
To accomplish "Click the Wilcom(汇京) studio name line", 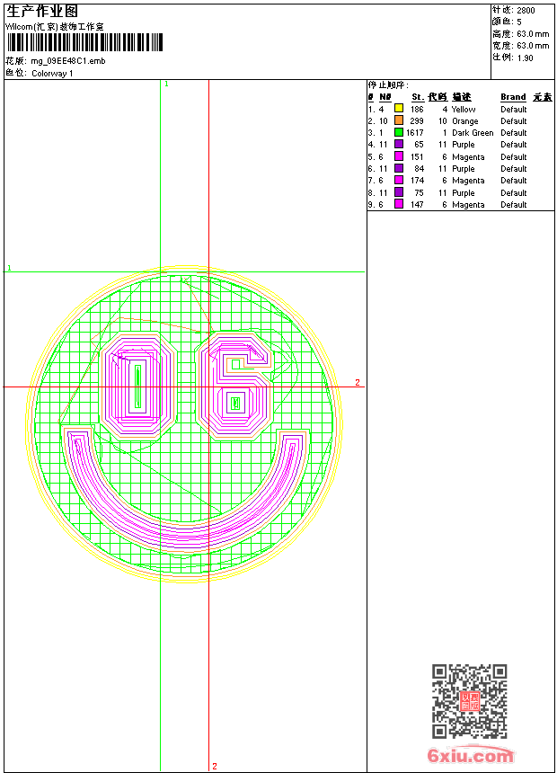I will [54, 27].
